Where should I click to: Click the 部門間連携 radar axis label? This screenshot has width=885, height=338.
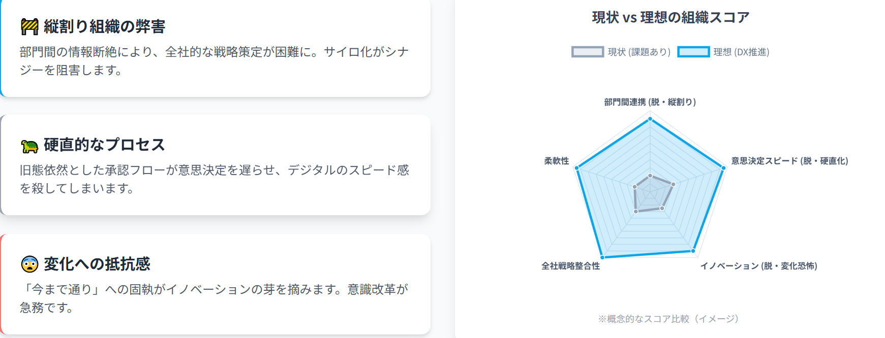click(650, 102)
